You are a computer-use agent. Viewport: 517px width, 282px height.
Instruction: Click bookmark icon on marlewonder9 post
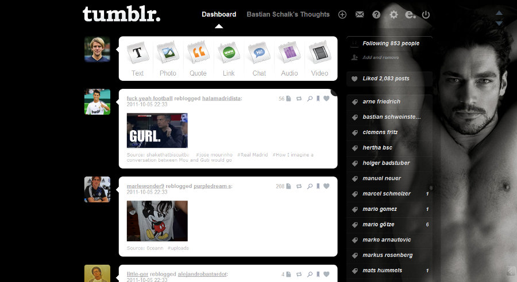tap(318, 186)
